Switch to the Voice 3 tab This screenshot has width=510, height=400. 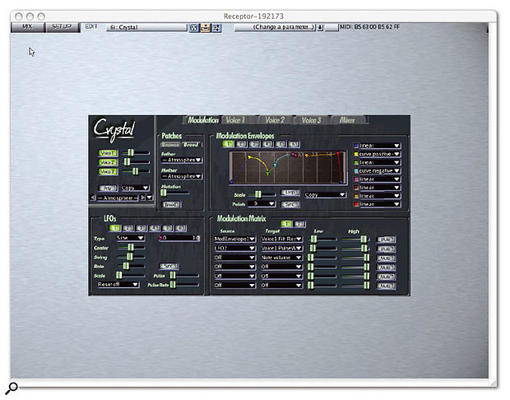tap(311, 120)
